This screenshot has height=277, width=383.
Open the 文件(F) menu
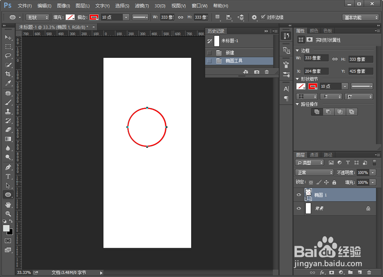coord(25,6)
